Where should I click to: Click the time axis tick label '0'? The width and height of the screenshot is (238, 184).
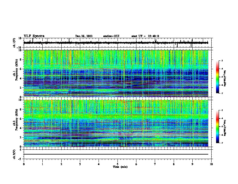(24, 164)
